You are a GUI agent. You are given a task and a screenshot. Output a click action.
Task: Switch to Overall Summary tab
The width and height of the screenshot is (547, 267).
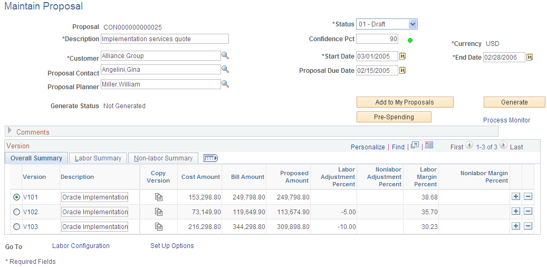pyautogui.click(x=36, y=158)
